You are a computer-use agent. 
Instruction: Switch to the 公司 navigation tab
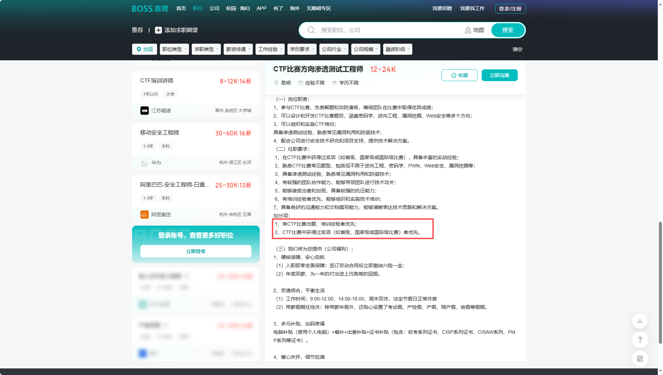pos(214,8)
